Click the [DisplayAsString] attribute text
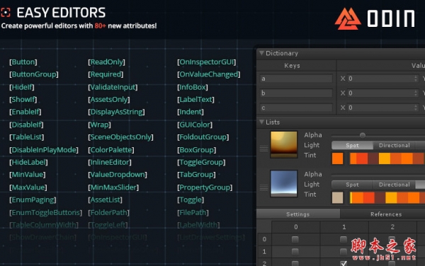Screen dimensions: 425x266 (116, 112)
